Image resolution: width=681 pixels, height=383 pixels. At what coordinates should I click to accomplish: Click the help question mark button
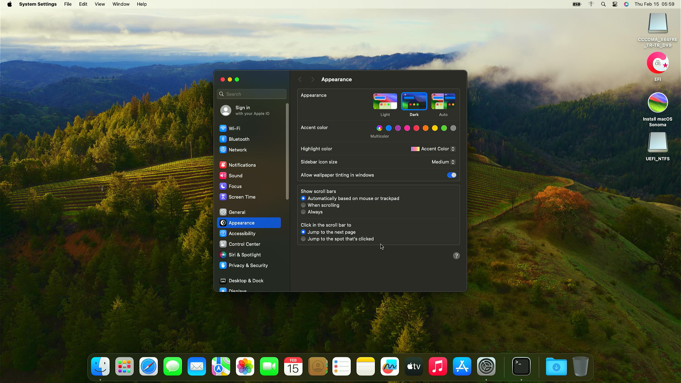(x=456, y=256)
